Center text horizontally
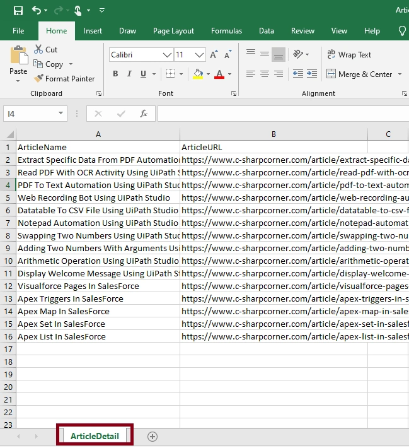The height and width of the screenshot is (448, 409). 264,74
